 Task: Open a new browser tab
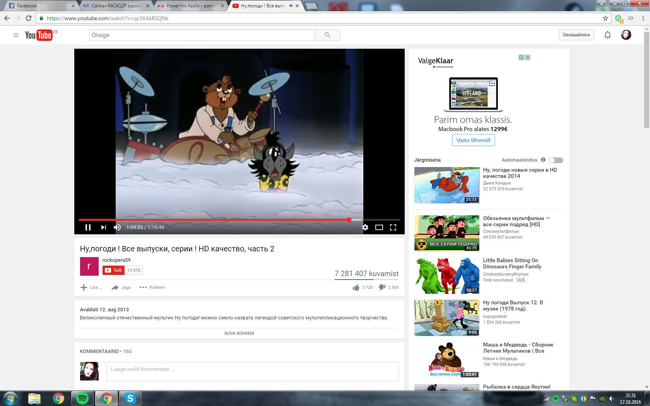311,6
